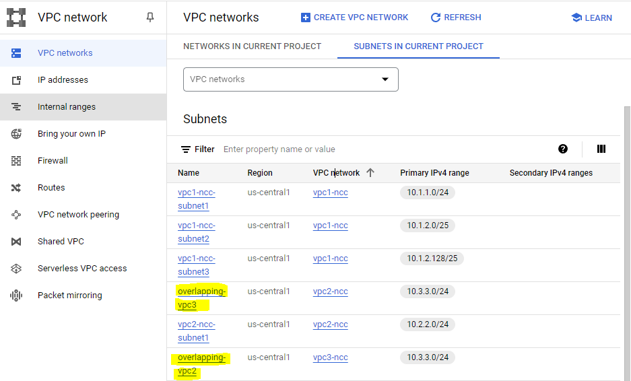Pin the VPC network product
The height and width of the screenshot is (381, 631).
[150, 18]
